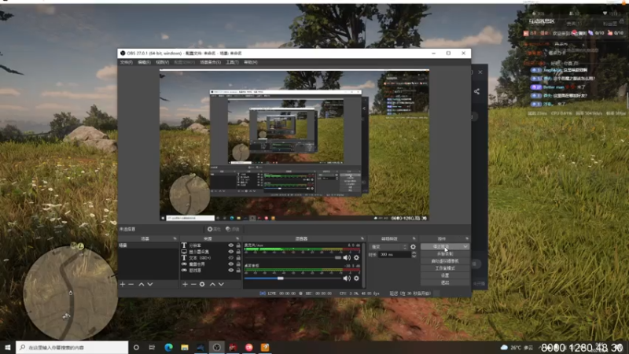
Task: Toggle visibility of the 显示器采集 source
Action: 230,252
